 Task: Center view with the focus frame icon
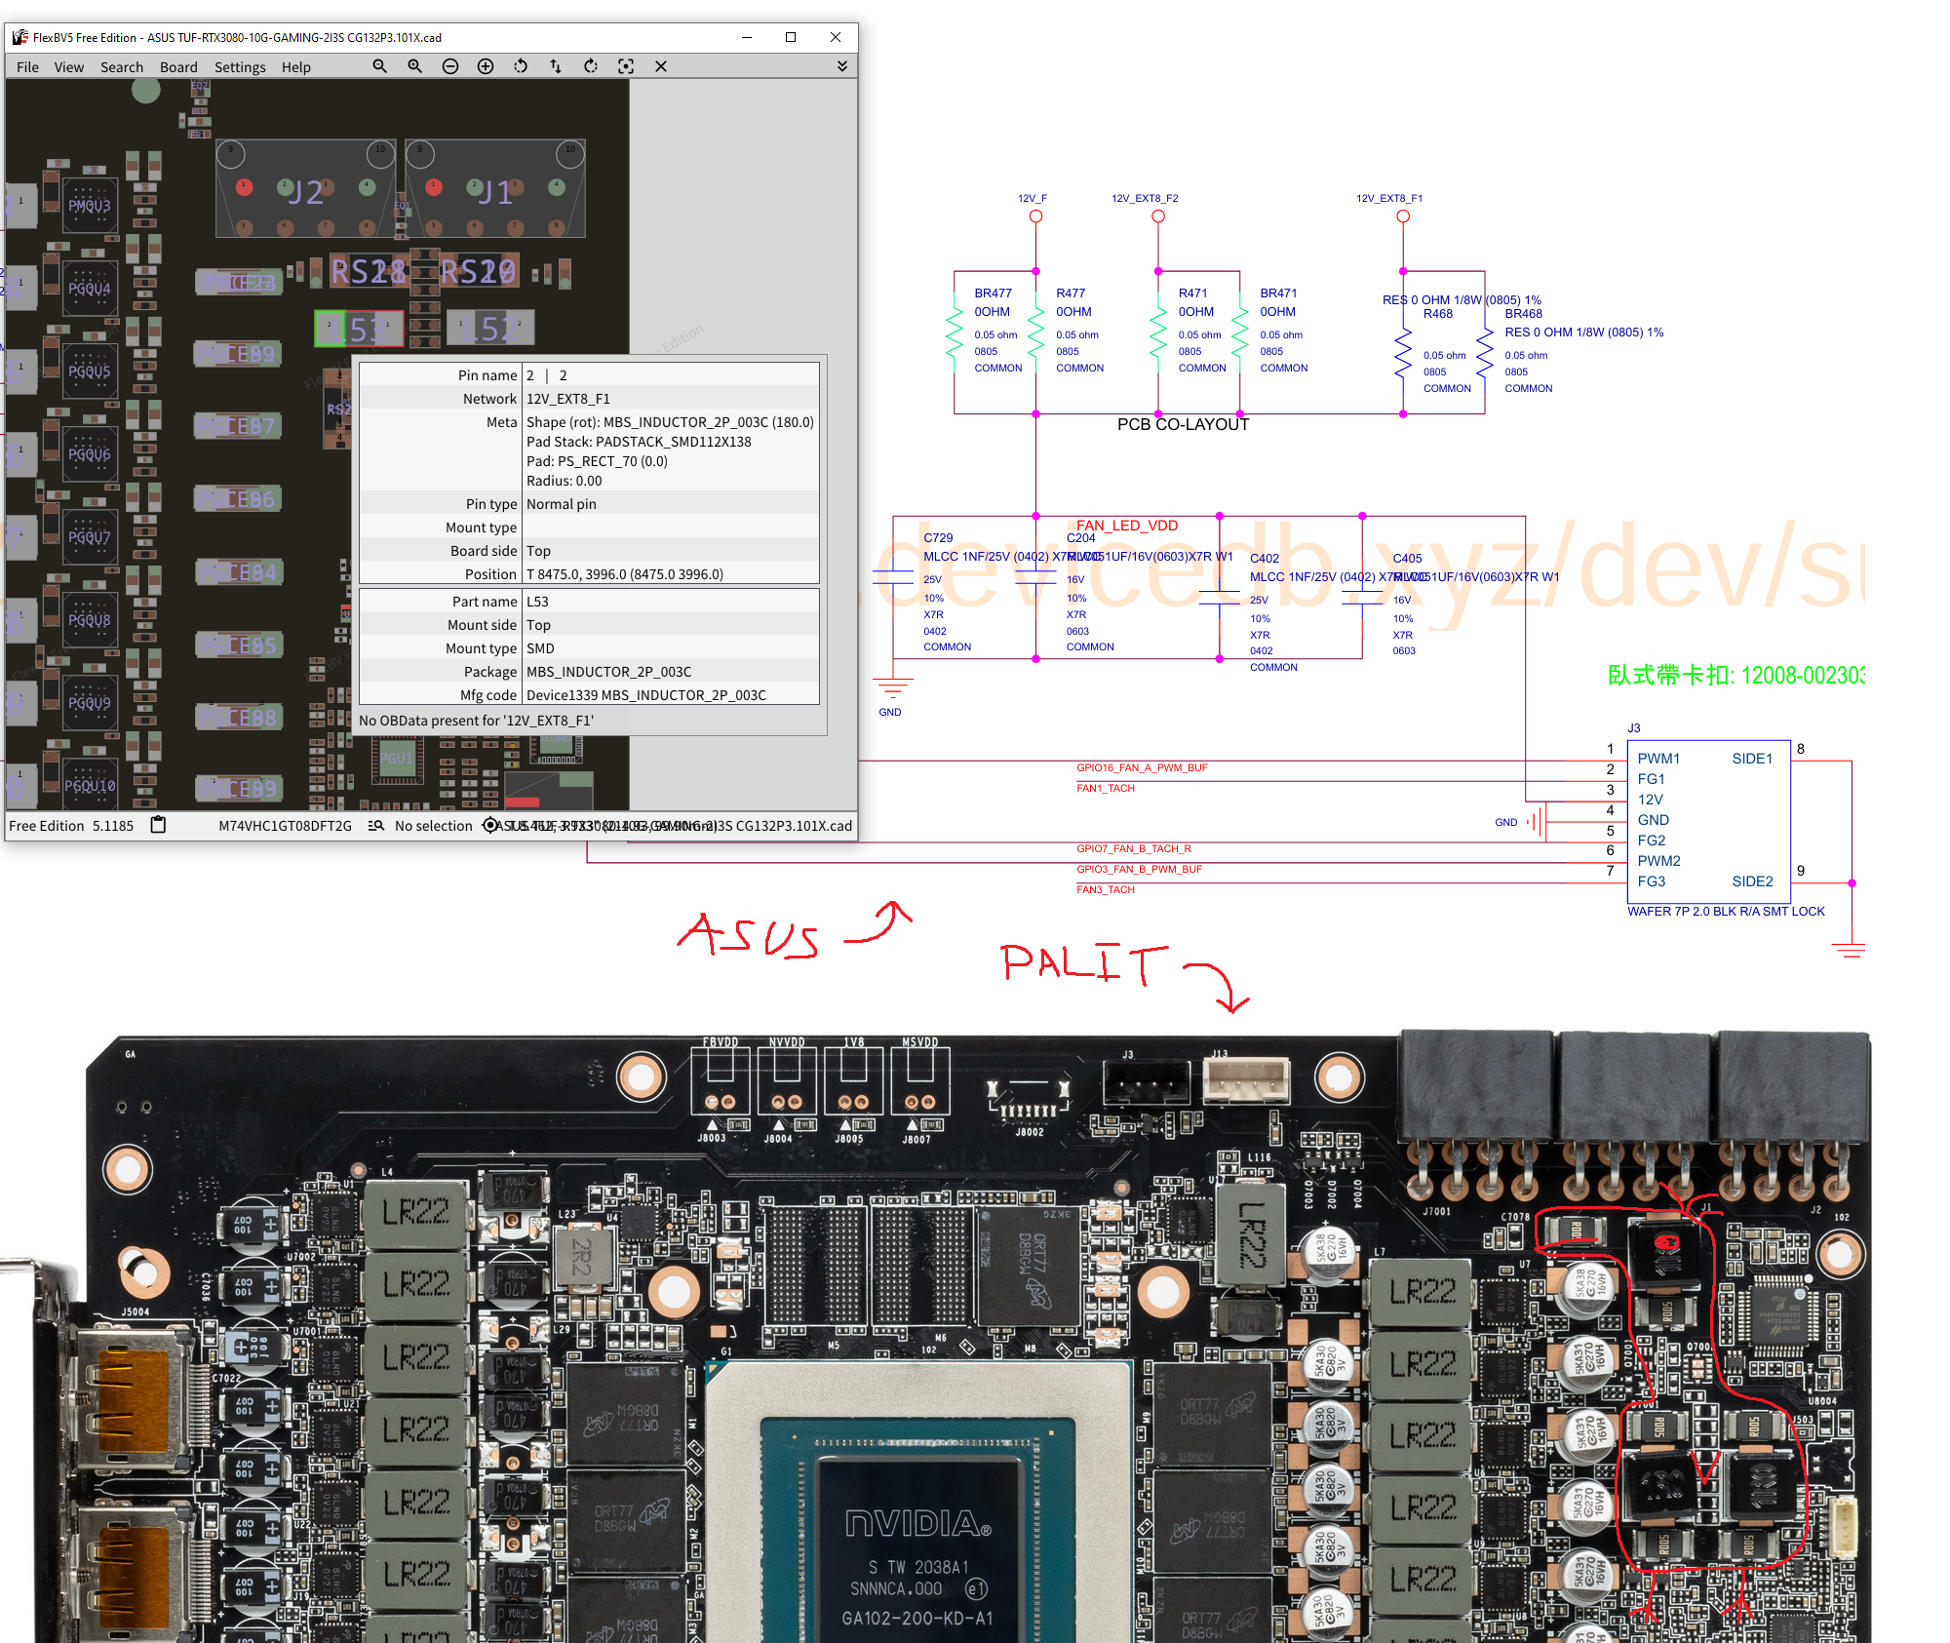coord(626,66)
